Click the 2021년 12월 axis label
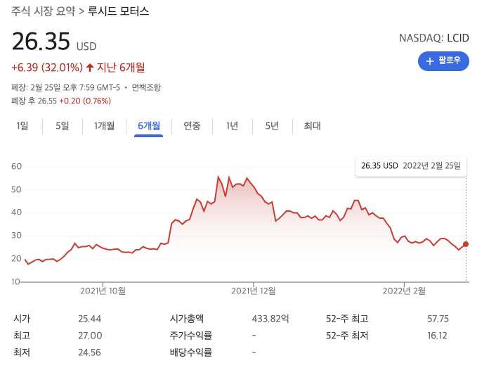This screenshot has width=496, height=368. click(254, 291)
